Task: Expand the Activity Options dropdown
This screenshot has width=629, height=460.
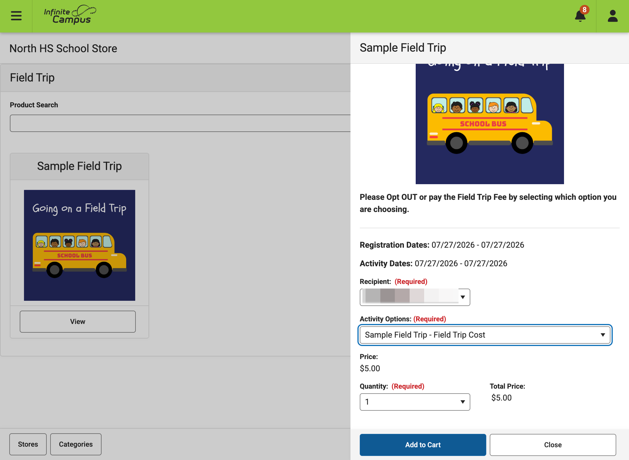Action: tap(485, 335)
